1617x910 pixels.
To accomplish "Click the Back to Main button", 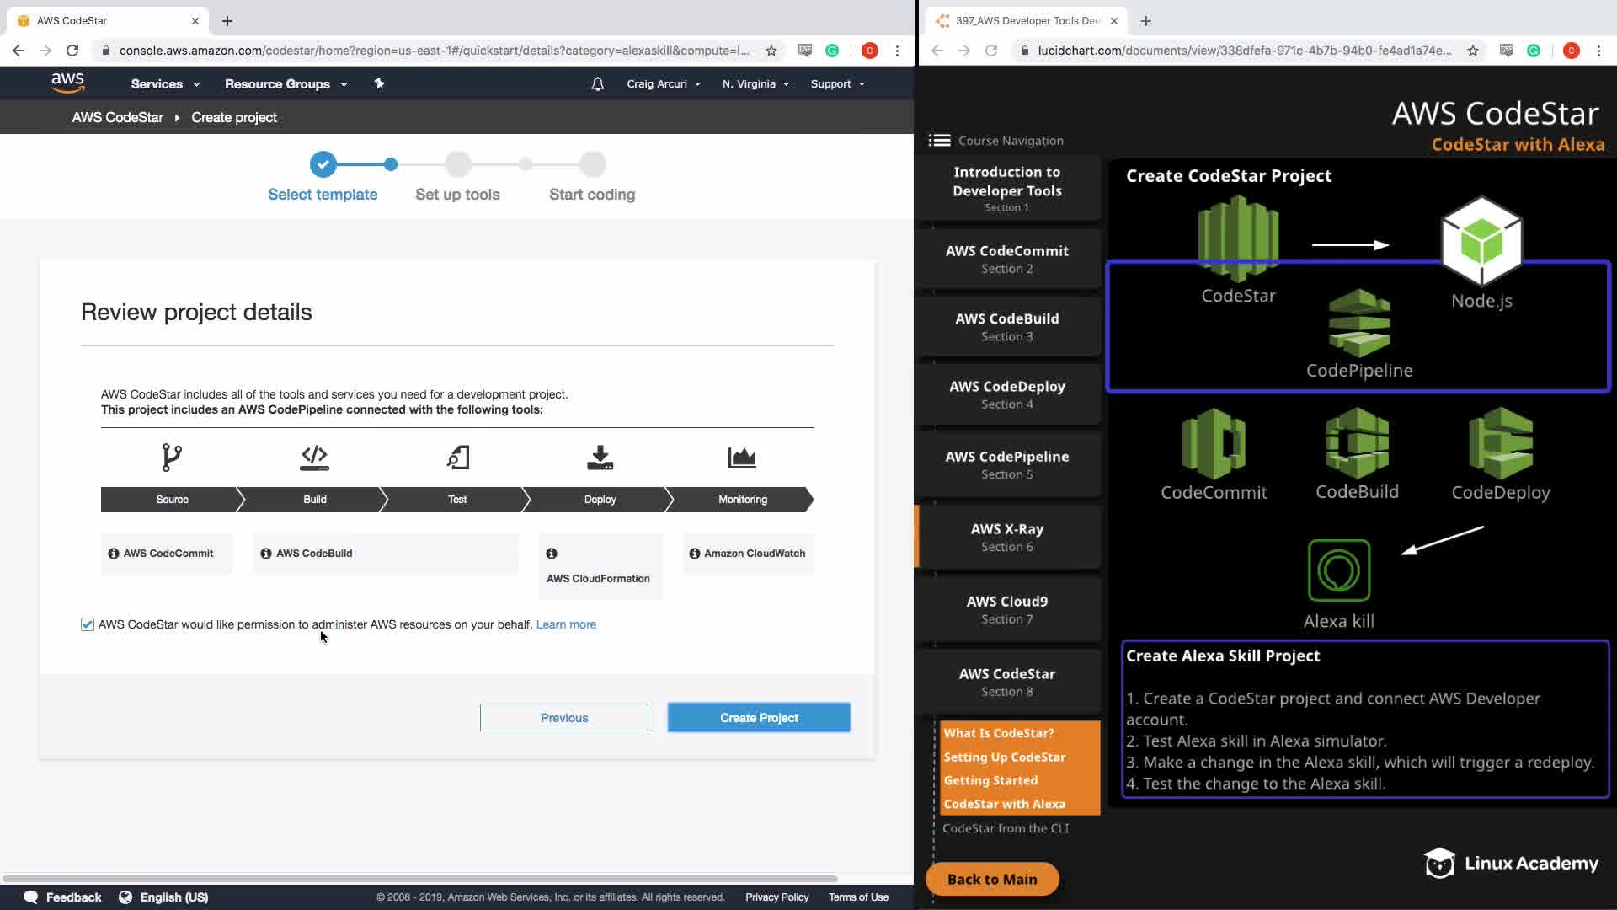I will 992,879.
